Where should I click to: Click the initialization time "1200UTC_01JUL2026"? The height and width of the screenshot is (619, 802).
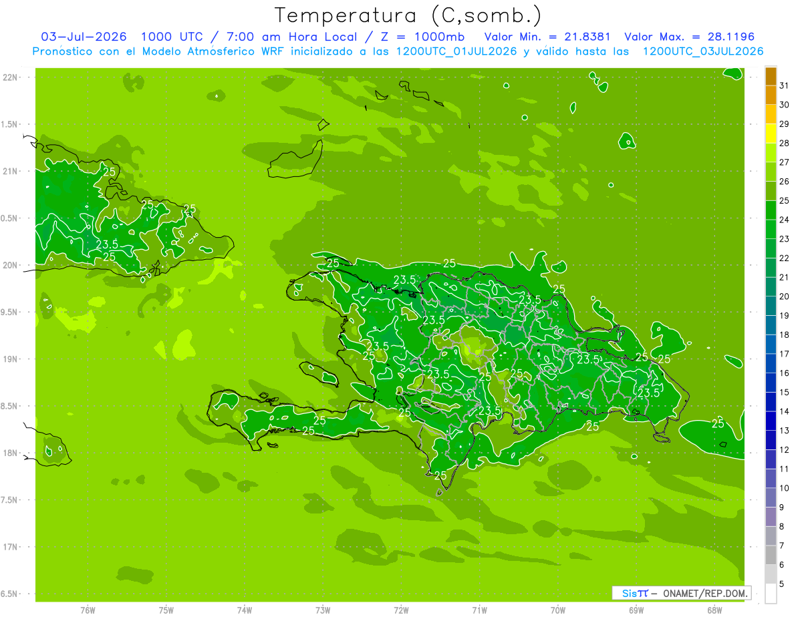click(x=456, y=51)
